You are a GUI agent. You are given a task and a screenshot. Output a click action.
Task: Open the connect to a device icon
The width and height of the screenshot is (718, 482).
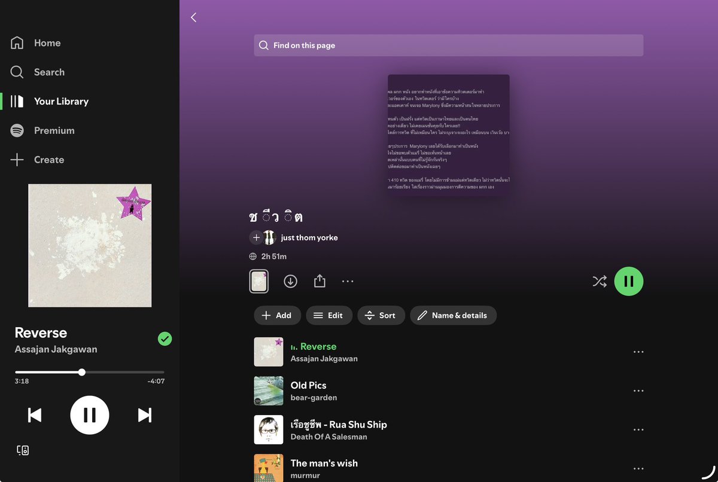(23, 450)
